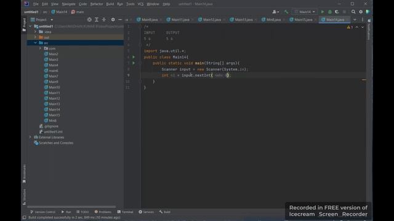
Task: Click the warning indicator in editor corner
Action: [350, 27]
